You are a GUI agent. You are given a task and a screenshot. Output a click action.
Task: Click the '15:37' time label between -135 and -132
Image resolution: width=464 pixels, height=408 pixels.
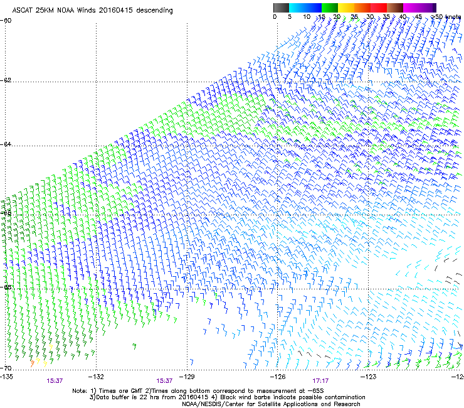pyautogui.click(x=55, y=381)
